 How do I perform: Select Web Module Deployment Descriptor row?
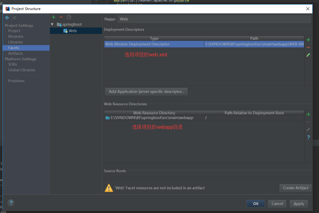click(204, 44)
